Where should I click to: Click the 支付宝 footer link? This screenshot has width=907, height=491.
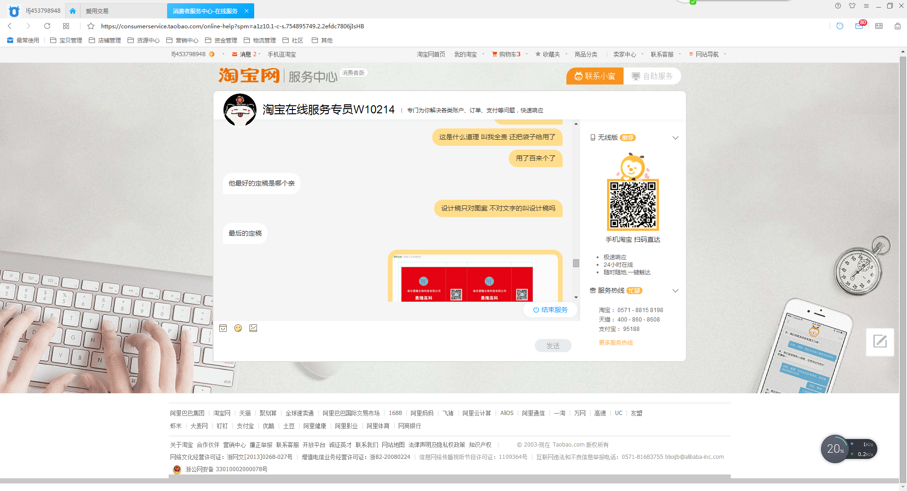[245, 426]
